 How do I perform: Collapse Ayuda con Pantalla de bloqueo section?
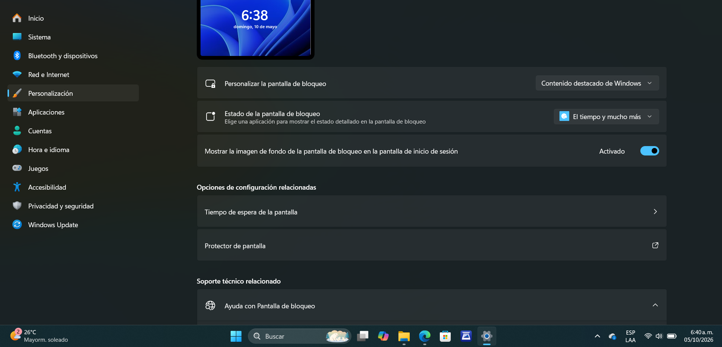click(655, 305)
